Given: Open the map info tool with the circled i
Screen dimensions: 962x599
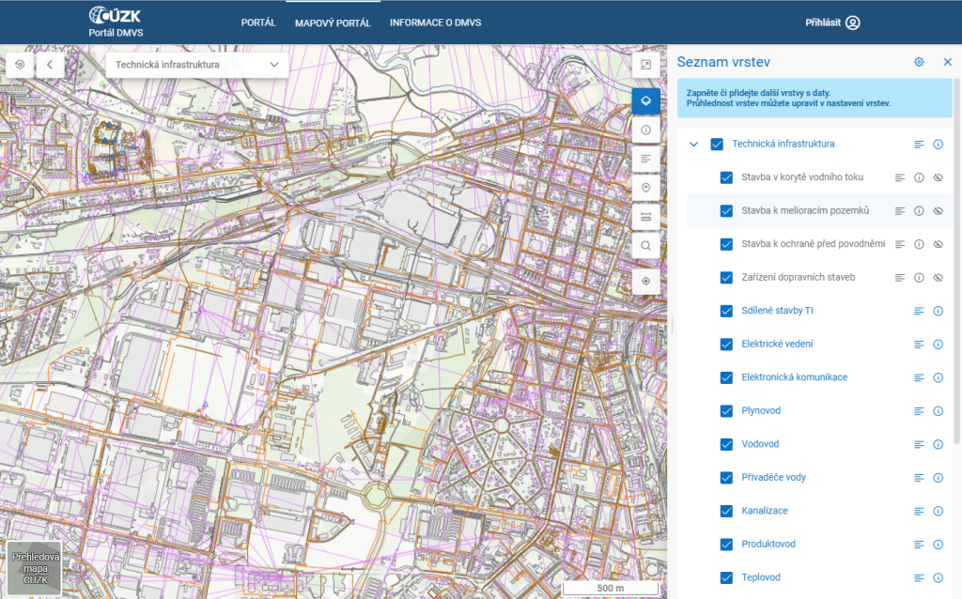Looking at the screenshot, I should point(645,130).
